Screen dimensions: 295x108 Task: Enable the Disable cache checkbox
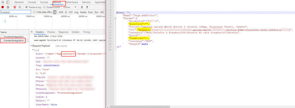44,7
